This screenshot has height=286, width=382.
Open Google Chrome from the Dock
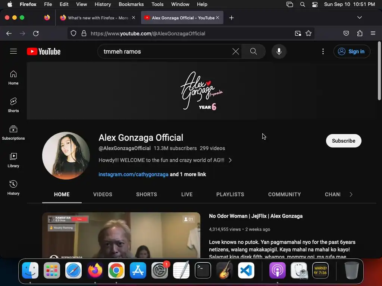[x=116, y=270]
